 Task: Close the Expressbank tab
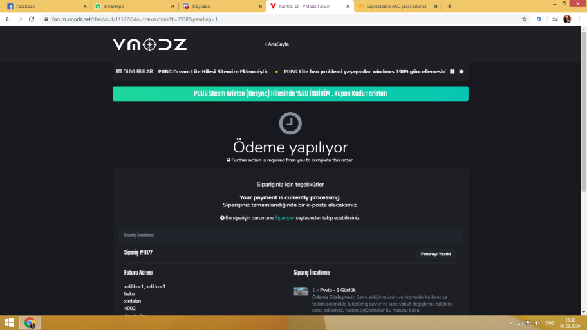[436, 6]
